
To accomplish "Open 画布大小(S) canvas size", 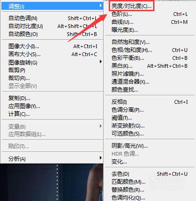I will click(52, 54).
